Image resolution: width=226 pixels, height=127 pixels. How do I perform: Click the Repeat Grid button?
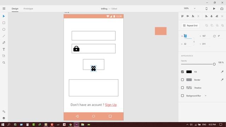click(x=190, y=25)
